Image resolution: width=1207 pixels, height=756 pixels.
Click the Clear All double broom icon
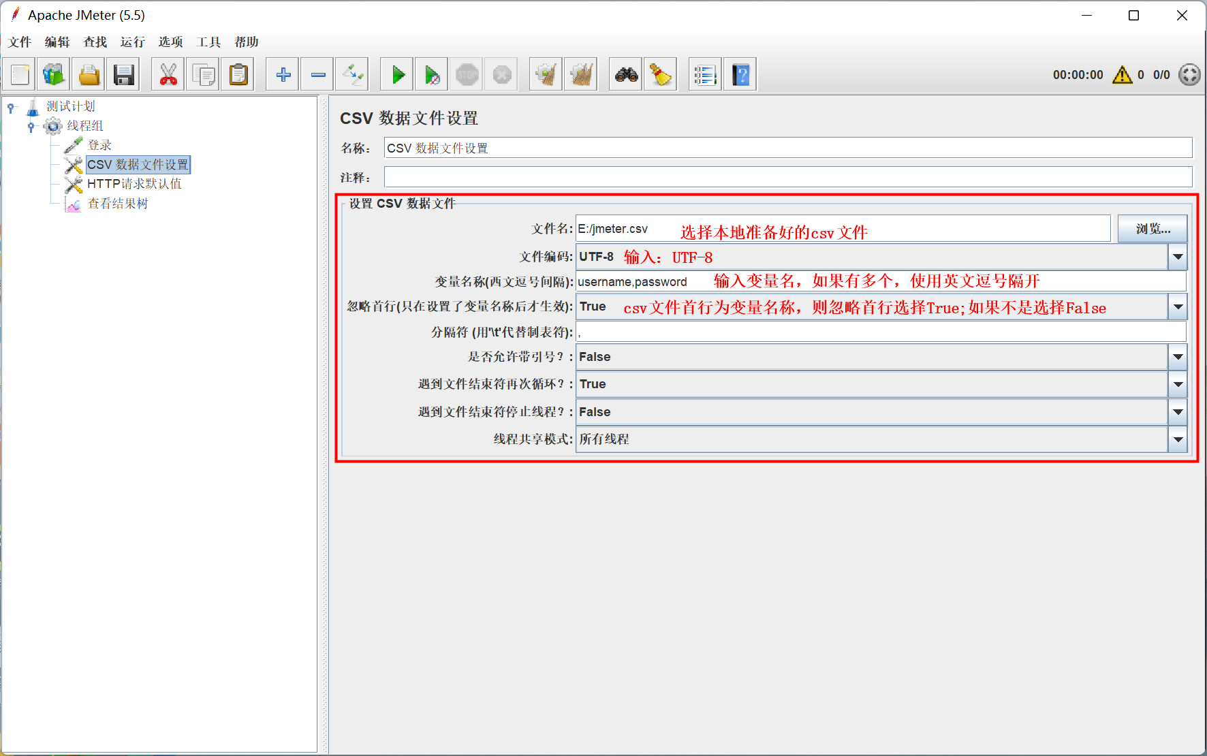581,74
